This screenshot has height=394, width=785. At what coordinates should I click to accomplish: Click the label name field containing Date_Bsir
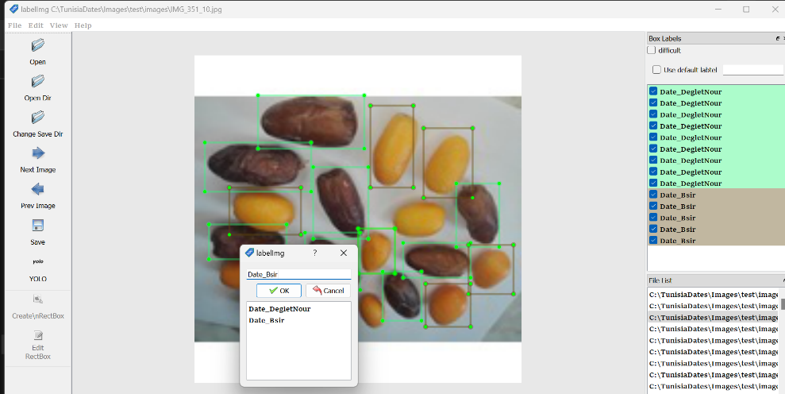tap(299, 274)
